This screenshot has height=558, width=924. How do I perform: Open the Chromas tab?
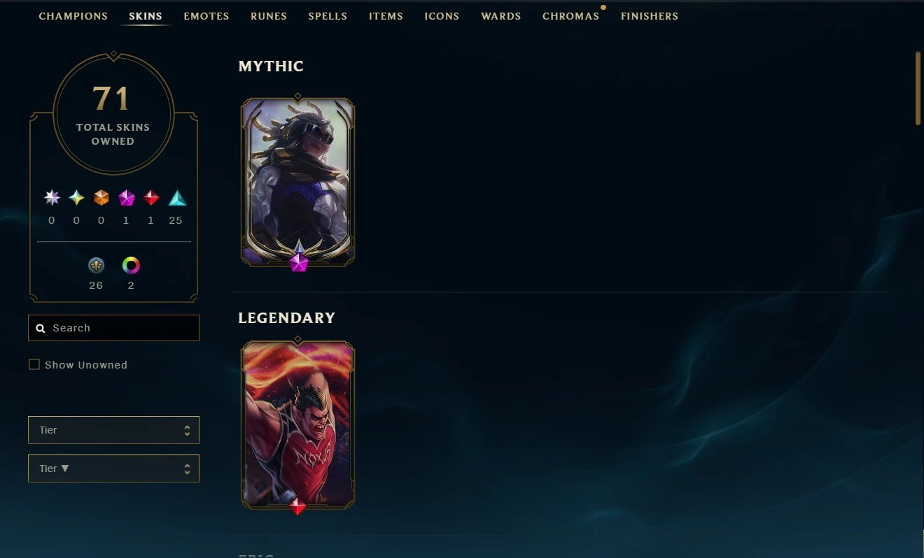tap(570, 16)
